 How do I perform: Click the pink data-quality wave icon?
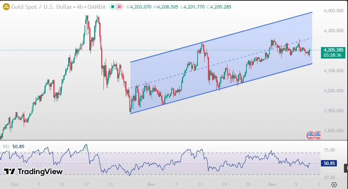point(120,7)
